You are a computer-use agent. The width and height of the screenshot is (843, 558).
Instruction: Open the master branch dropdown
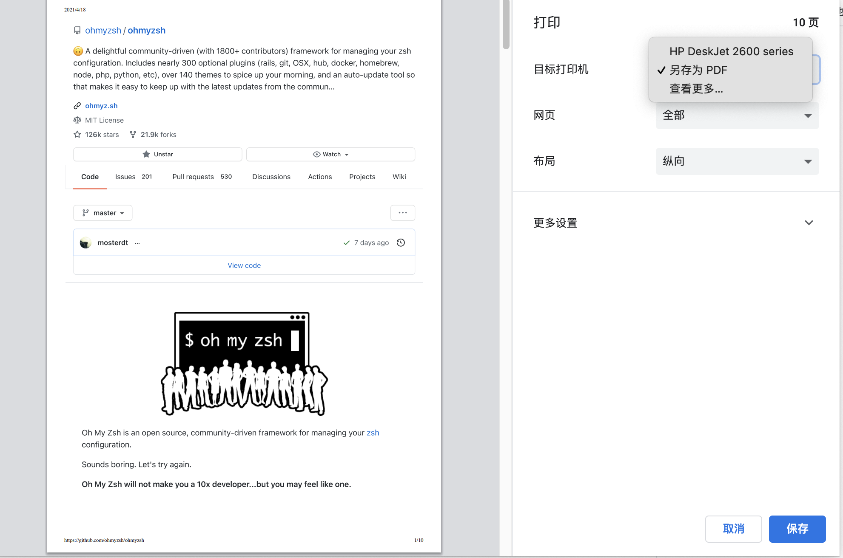(x=103, y=213)
